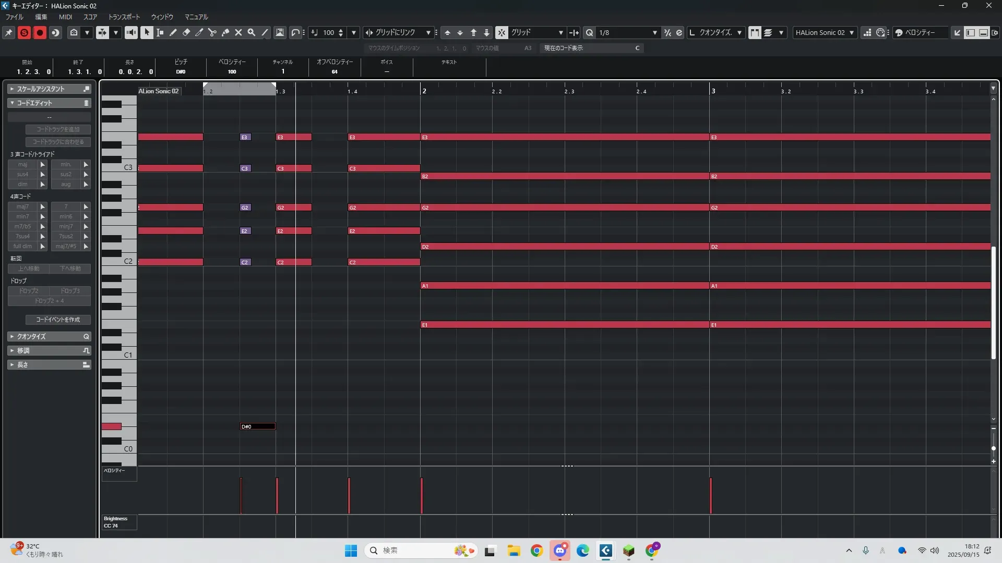Viewport: 1002px width, 563px height.
Task: Open the トランスポート menu
Action: click(x=124, y=17)
